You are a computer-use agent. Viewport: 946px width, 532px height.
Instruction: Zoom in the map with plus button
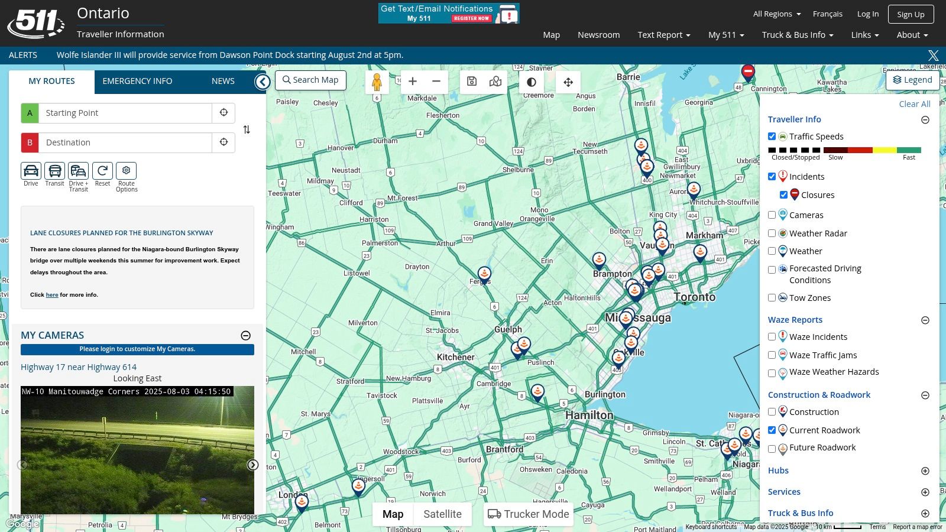click(x=413, y=82)
